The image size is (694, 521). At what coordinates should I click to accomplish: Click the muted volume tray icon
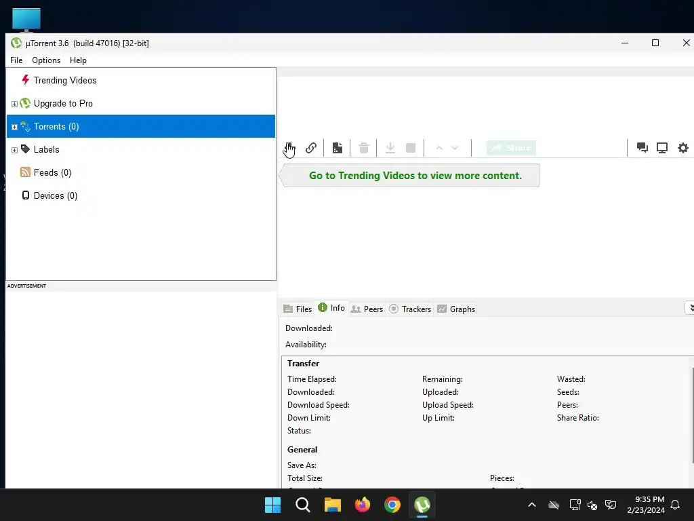pos(592,505)
